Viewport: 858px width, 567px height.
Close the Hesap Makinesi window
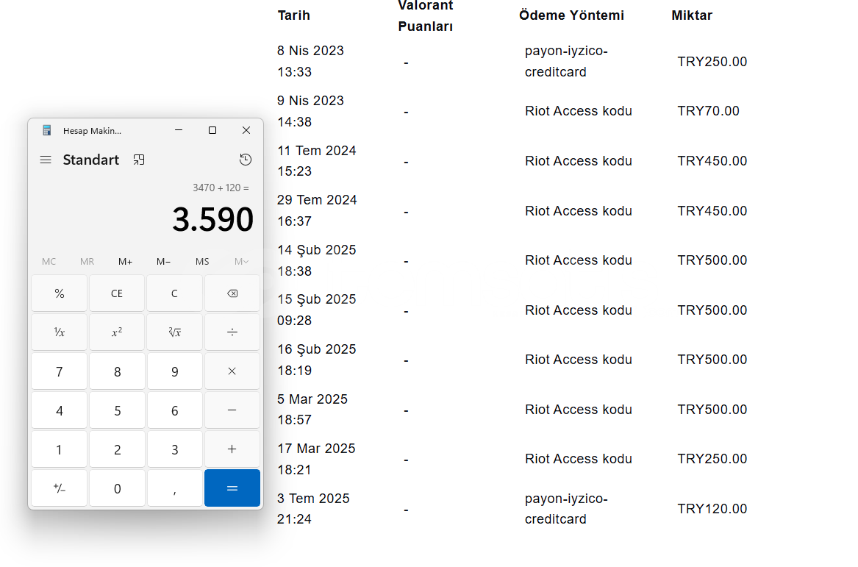(x=246, y=130)
